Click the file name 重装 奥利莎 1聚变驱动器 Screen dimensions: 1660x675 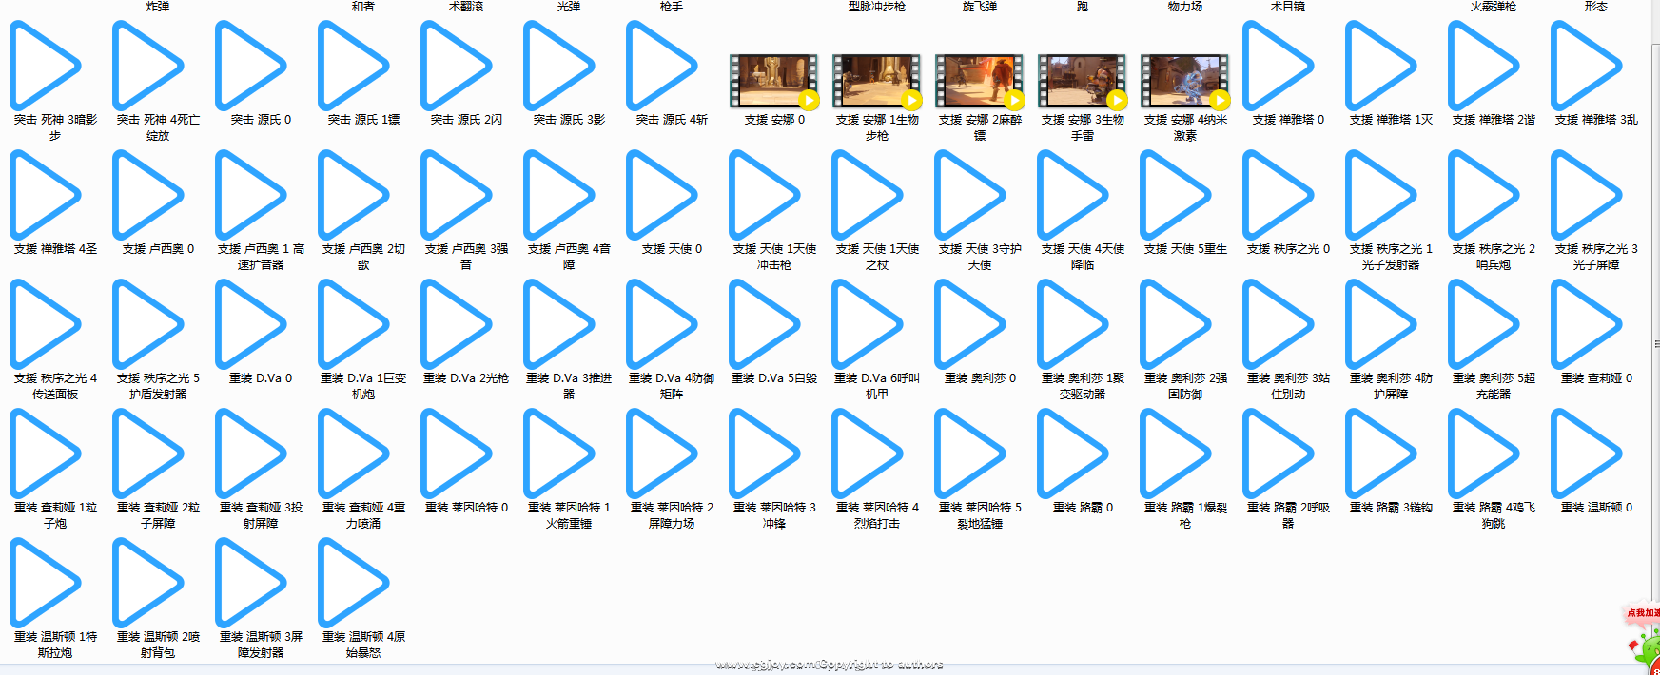click(x=1083, y=386)
